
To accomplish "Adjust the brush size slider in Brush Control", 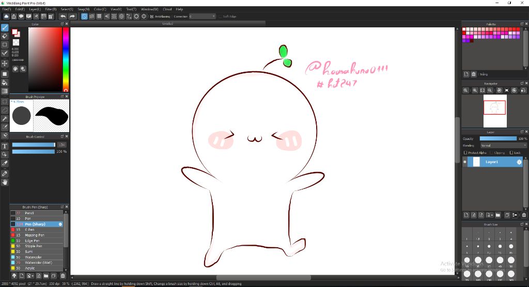I will click(34, 145).
